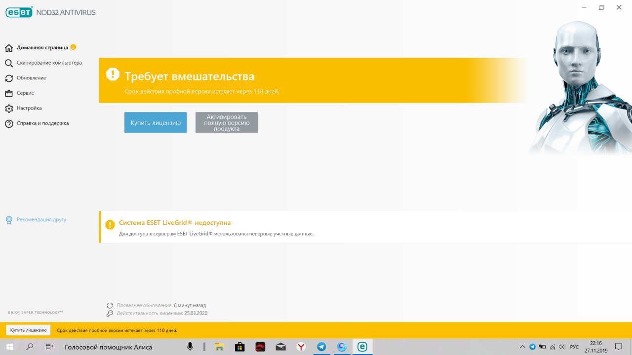Click Система ESET LiveGrid недоступна heading
Screen dimensions: 632x355
click(175, 223)
